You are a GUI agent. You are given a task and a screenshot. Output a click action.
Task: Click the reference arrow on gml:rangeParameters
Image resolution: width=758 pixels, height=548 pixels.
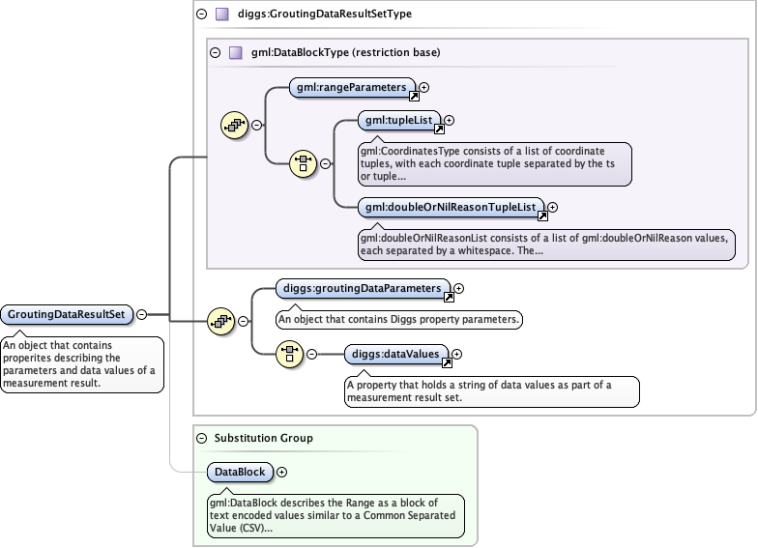pos(414,96)
